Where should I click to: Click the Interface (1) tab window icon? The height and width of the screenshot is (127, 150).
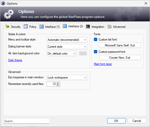(42, 27)
